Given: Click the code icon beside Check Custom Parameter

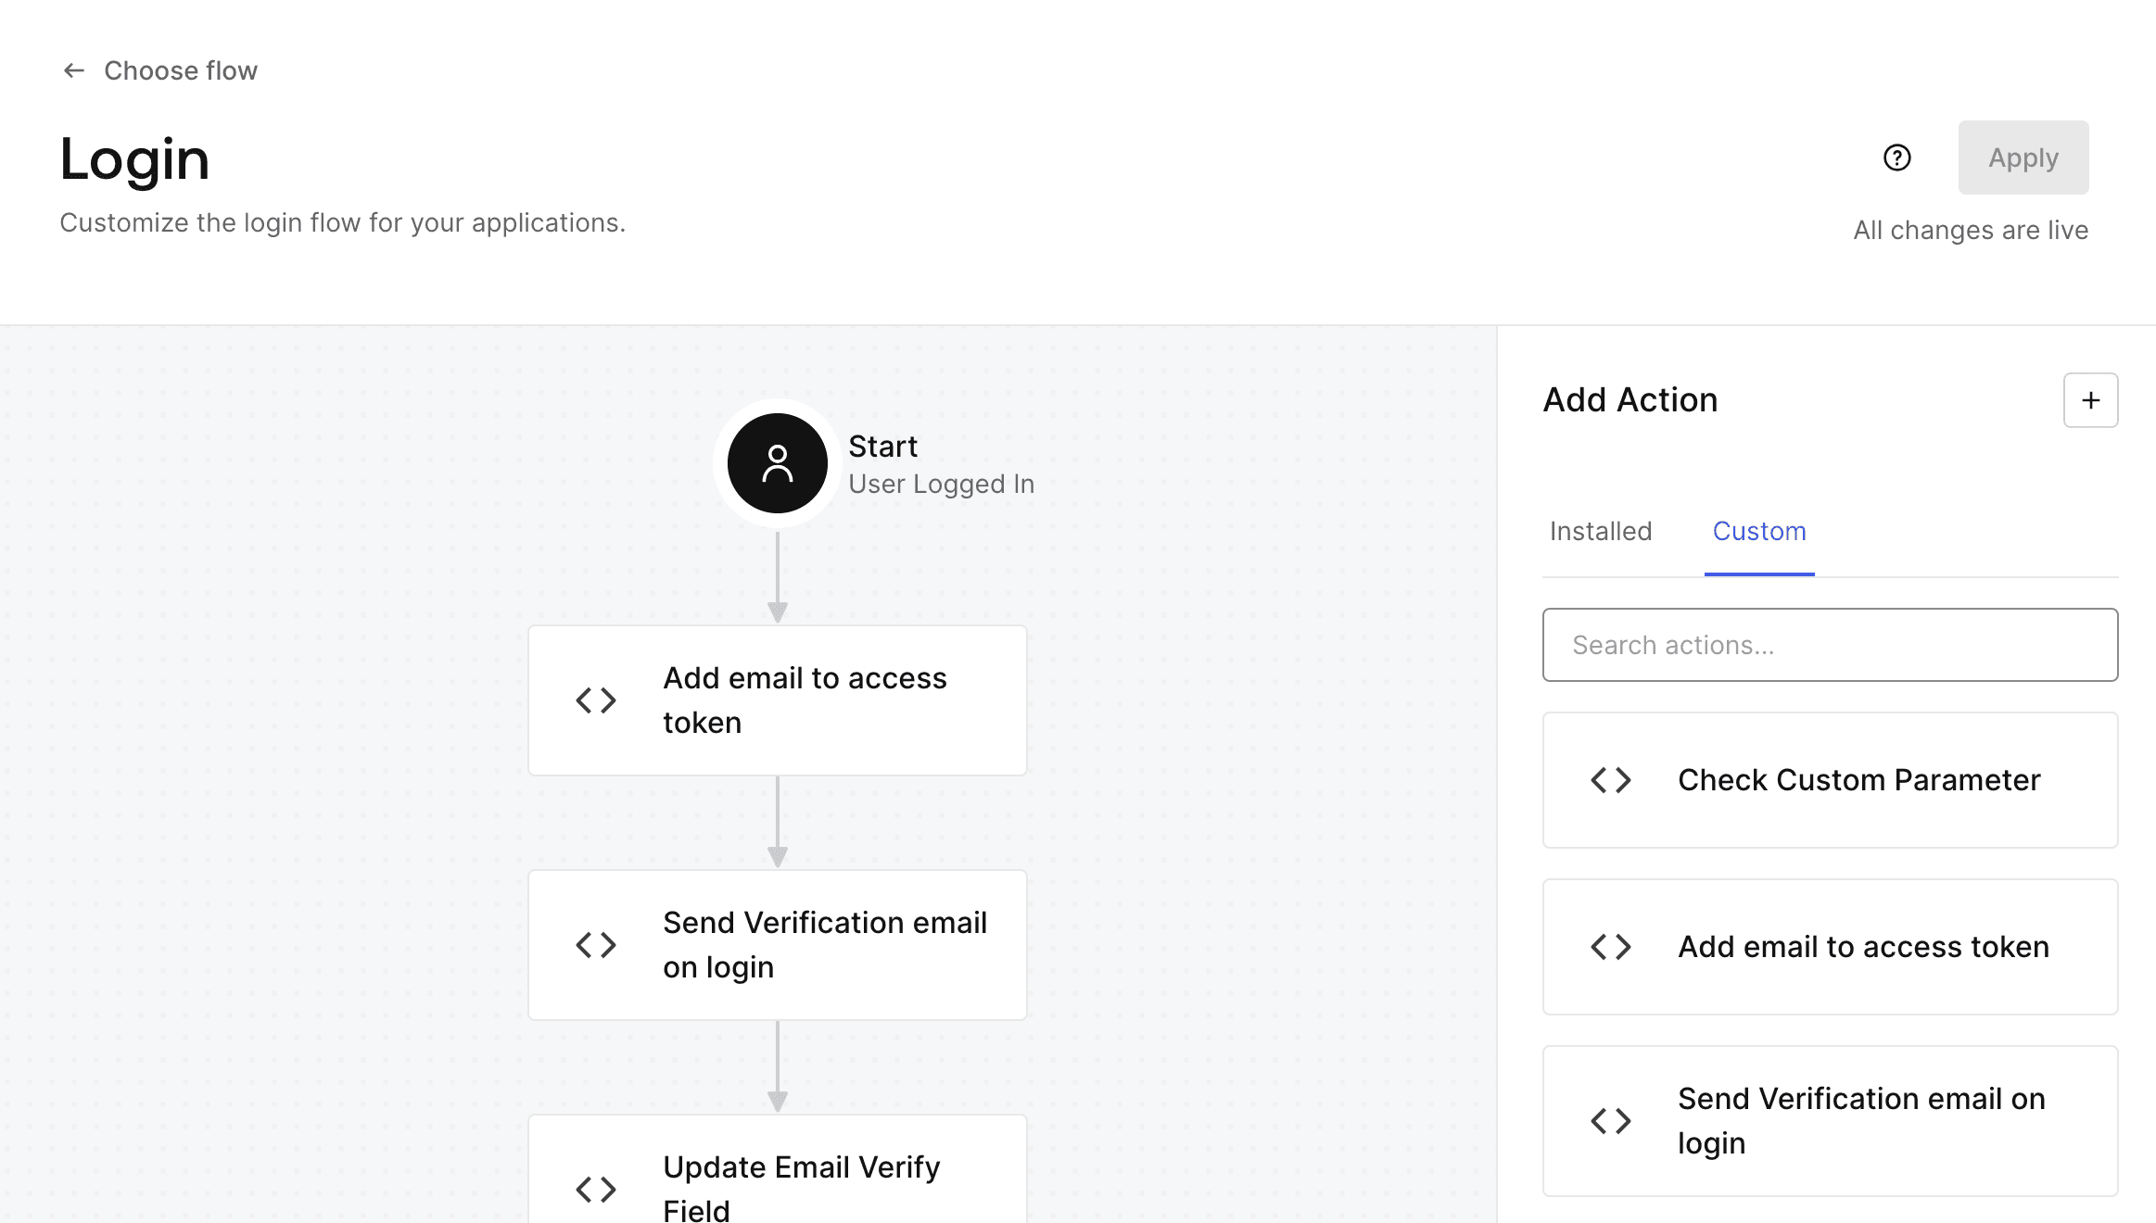Looking at the screenshot, I should click(x=1610, y=780).
